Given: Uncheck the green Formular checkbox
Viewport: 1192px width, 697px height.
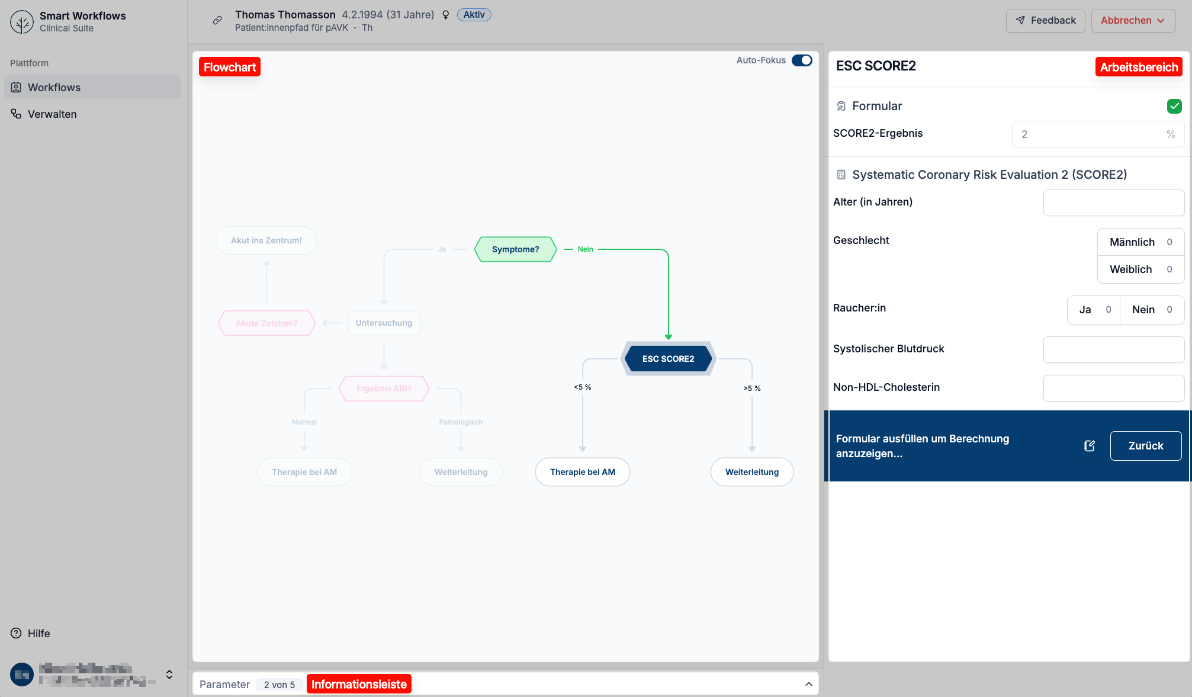Looking at the screenshot, I should (1174, 106).
